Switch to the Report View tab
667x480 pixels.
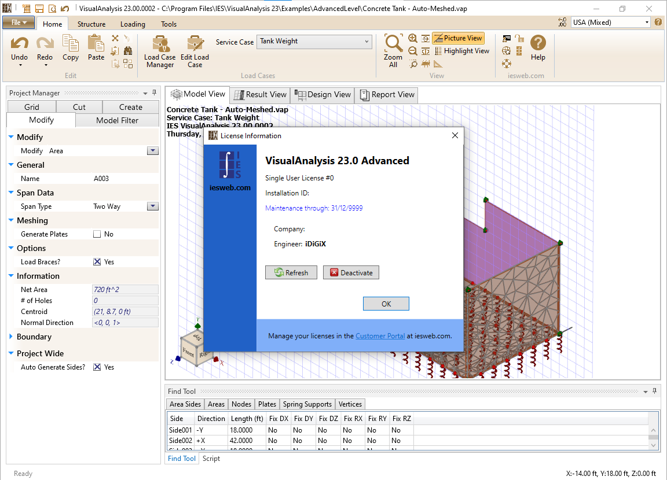tap(387, 95)
